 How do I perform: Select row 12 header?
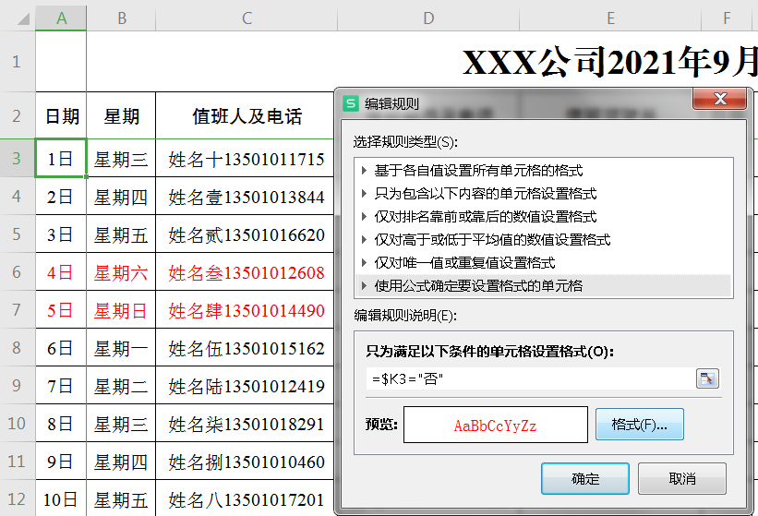(x=18, y=498)
